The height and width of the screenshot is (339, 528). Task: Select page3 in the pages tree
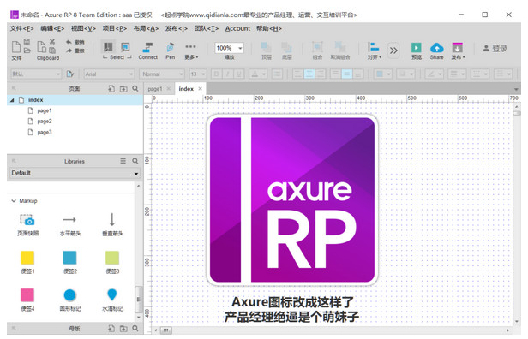coord(45,132)
